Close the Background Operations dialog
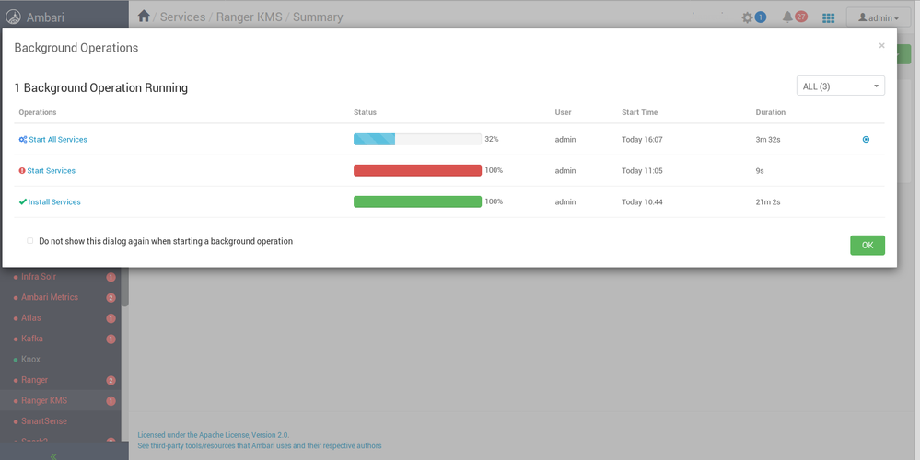 tap(881, 45)
